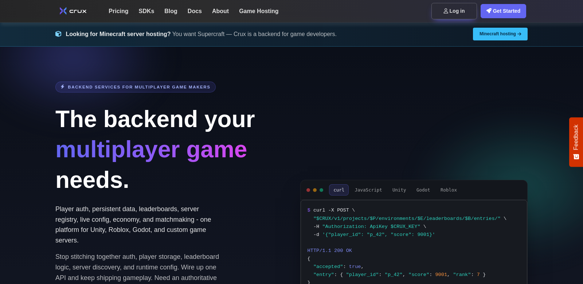This screenshot has height=284, width=583.
Task: Open the Pricing page
Action: click(118, 11)
